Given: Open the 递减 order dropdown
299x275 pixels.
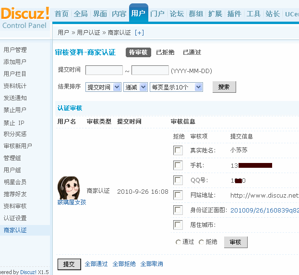Looking at the screenshot, I should tap(136, 87).
